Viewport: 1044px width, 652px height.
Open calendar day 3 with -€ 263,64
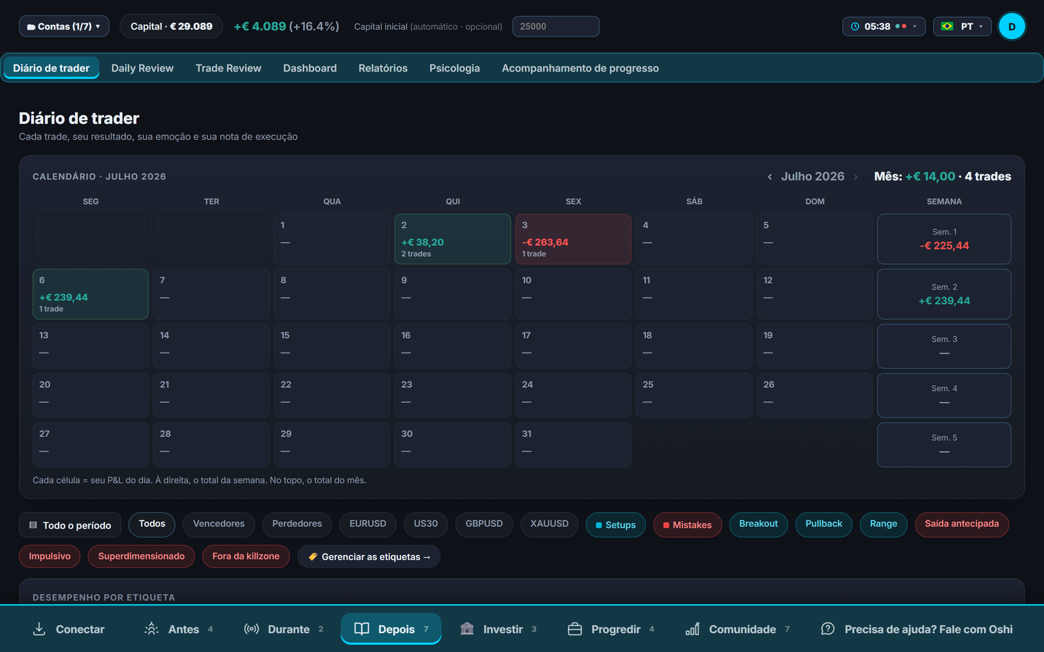pyautogui.click(x=574, y=239)
